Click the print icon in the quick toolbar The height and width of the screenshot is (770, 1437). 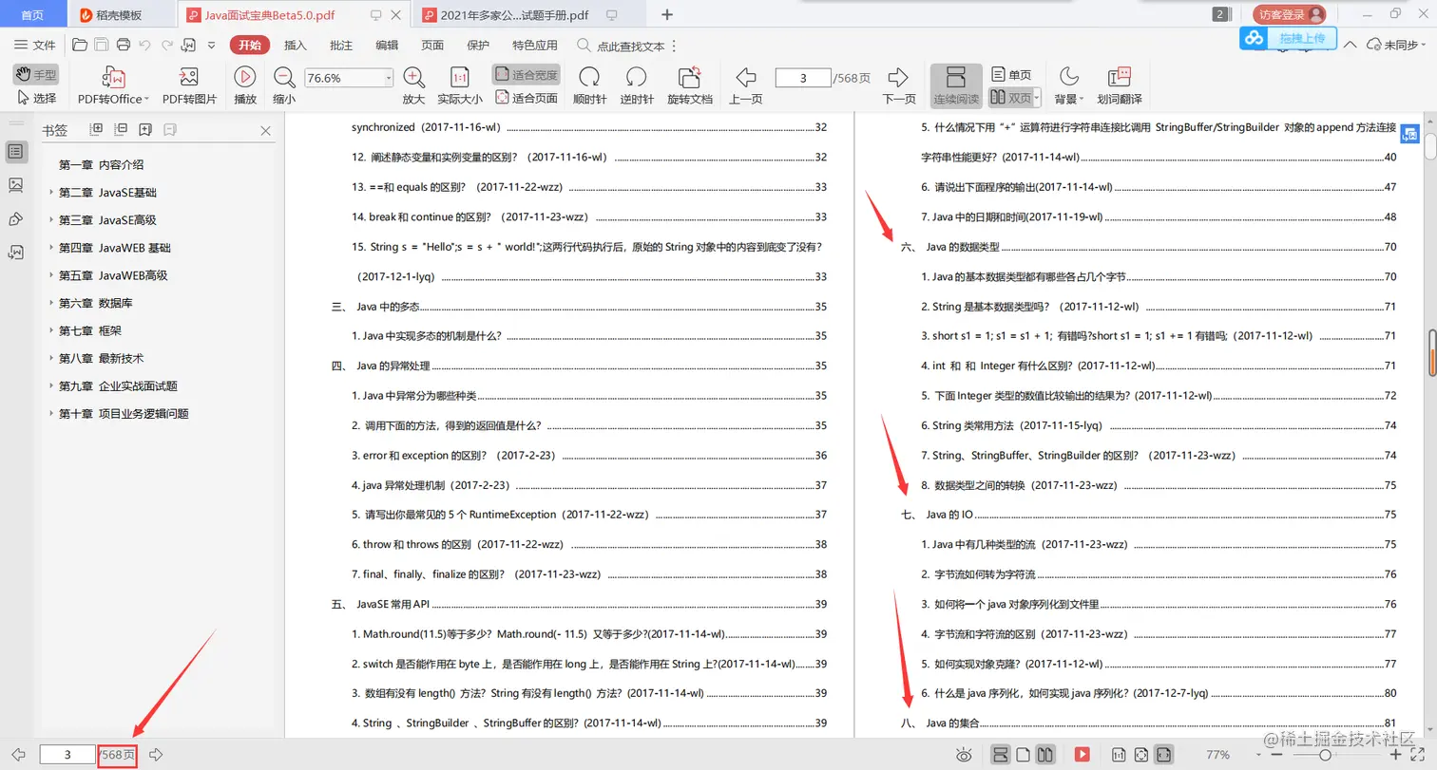124,45
